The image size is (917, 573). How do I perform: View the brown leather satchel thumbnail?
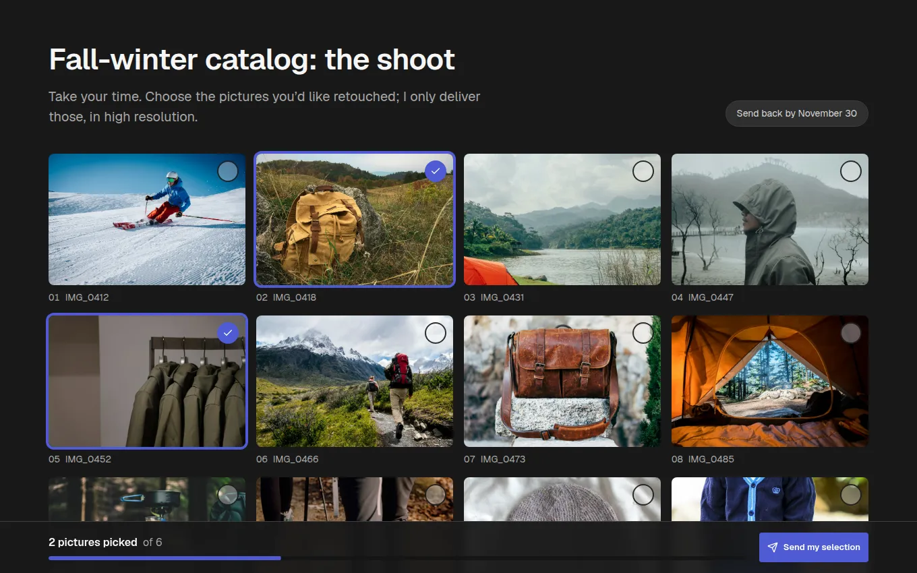click(562, 381)
